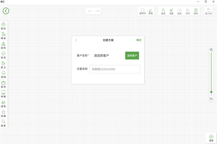The image size is (217, 144).
Task: Select the 家具 furniture category
Action: [4, 55]
